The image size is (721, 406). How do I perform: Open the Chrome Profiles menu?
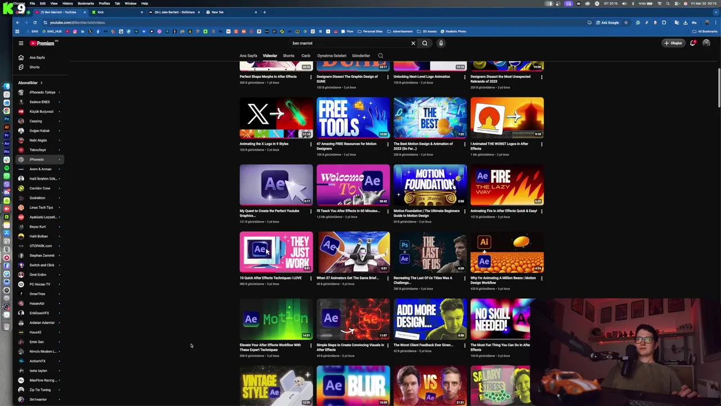[x=104, y=3]
